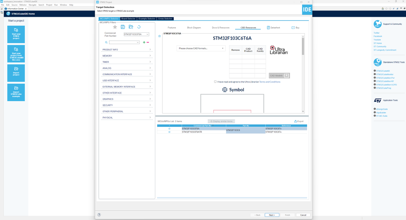The width and height of the screenshot is (406, 220).
Task: Open the Docs & Resources tab
Action: click(x=221, y=28)
